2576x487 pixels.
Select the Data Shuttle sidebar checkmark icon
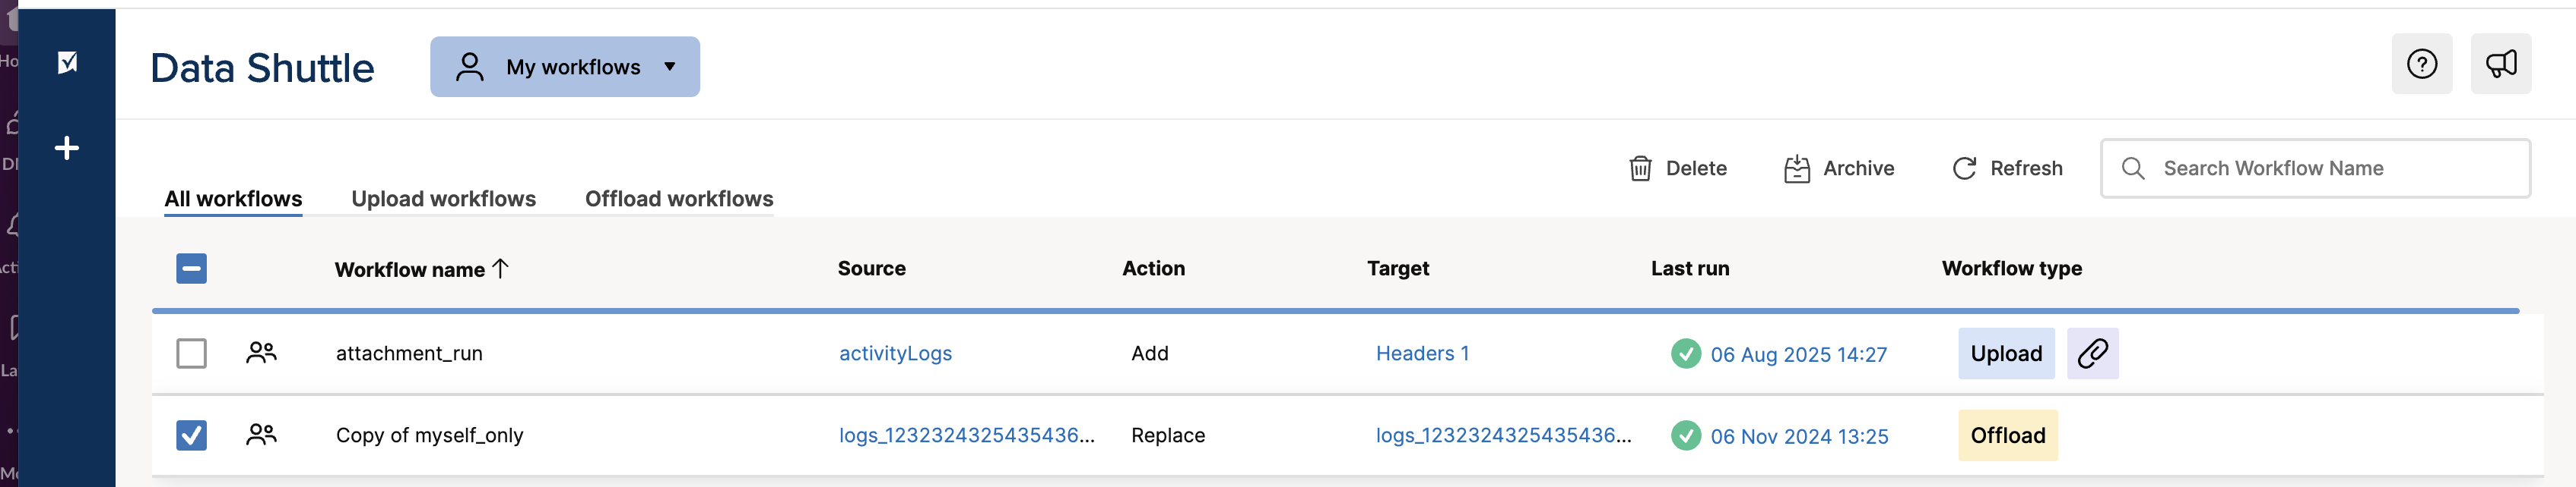coord(66,62)
